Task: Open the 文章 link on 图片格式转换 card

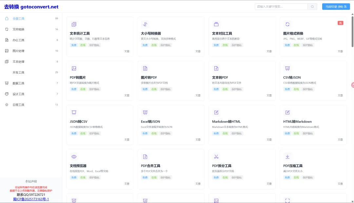Action: point(340,51)
